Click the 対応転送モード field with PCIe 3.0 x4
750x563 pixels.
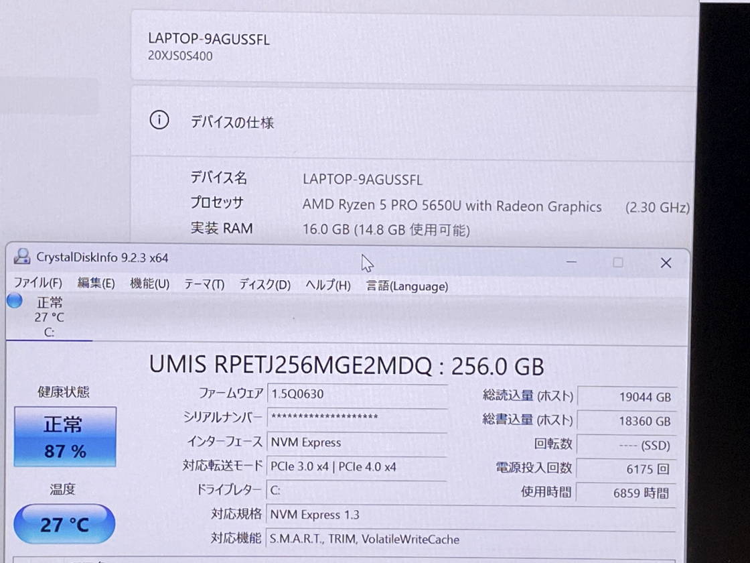(357, 466)
